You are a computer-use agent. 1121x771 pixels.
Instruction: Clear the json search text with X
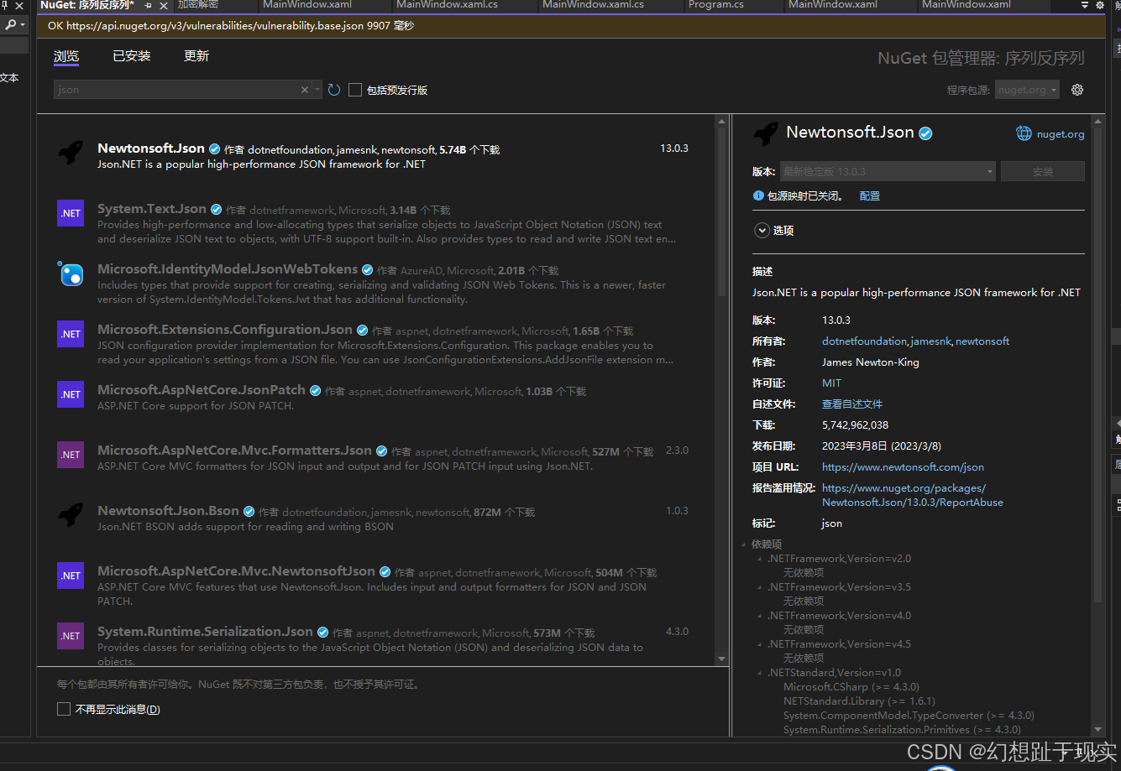tap(305, 90)
